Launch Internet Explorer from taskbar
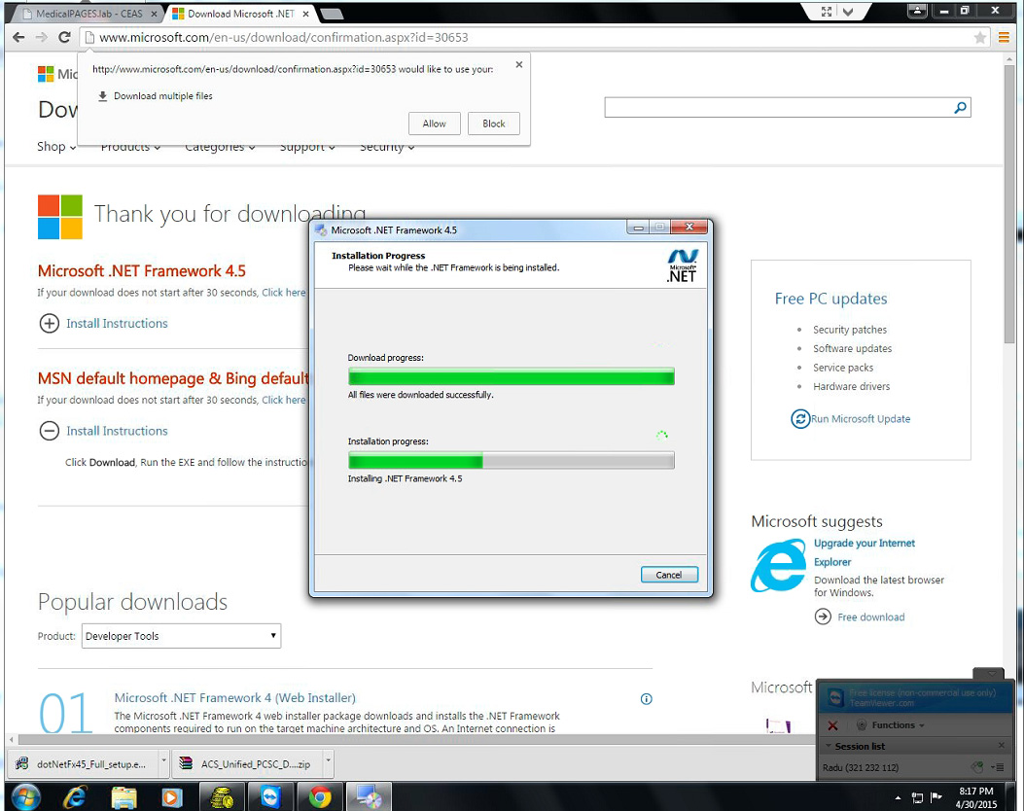1024x811 pixels. (x=76, y=797)
